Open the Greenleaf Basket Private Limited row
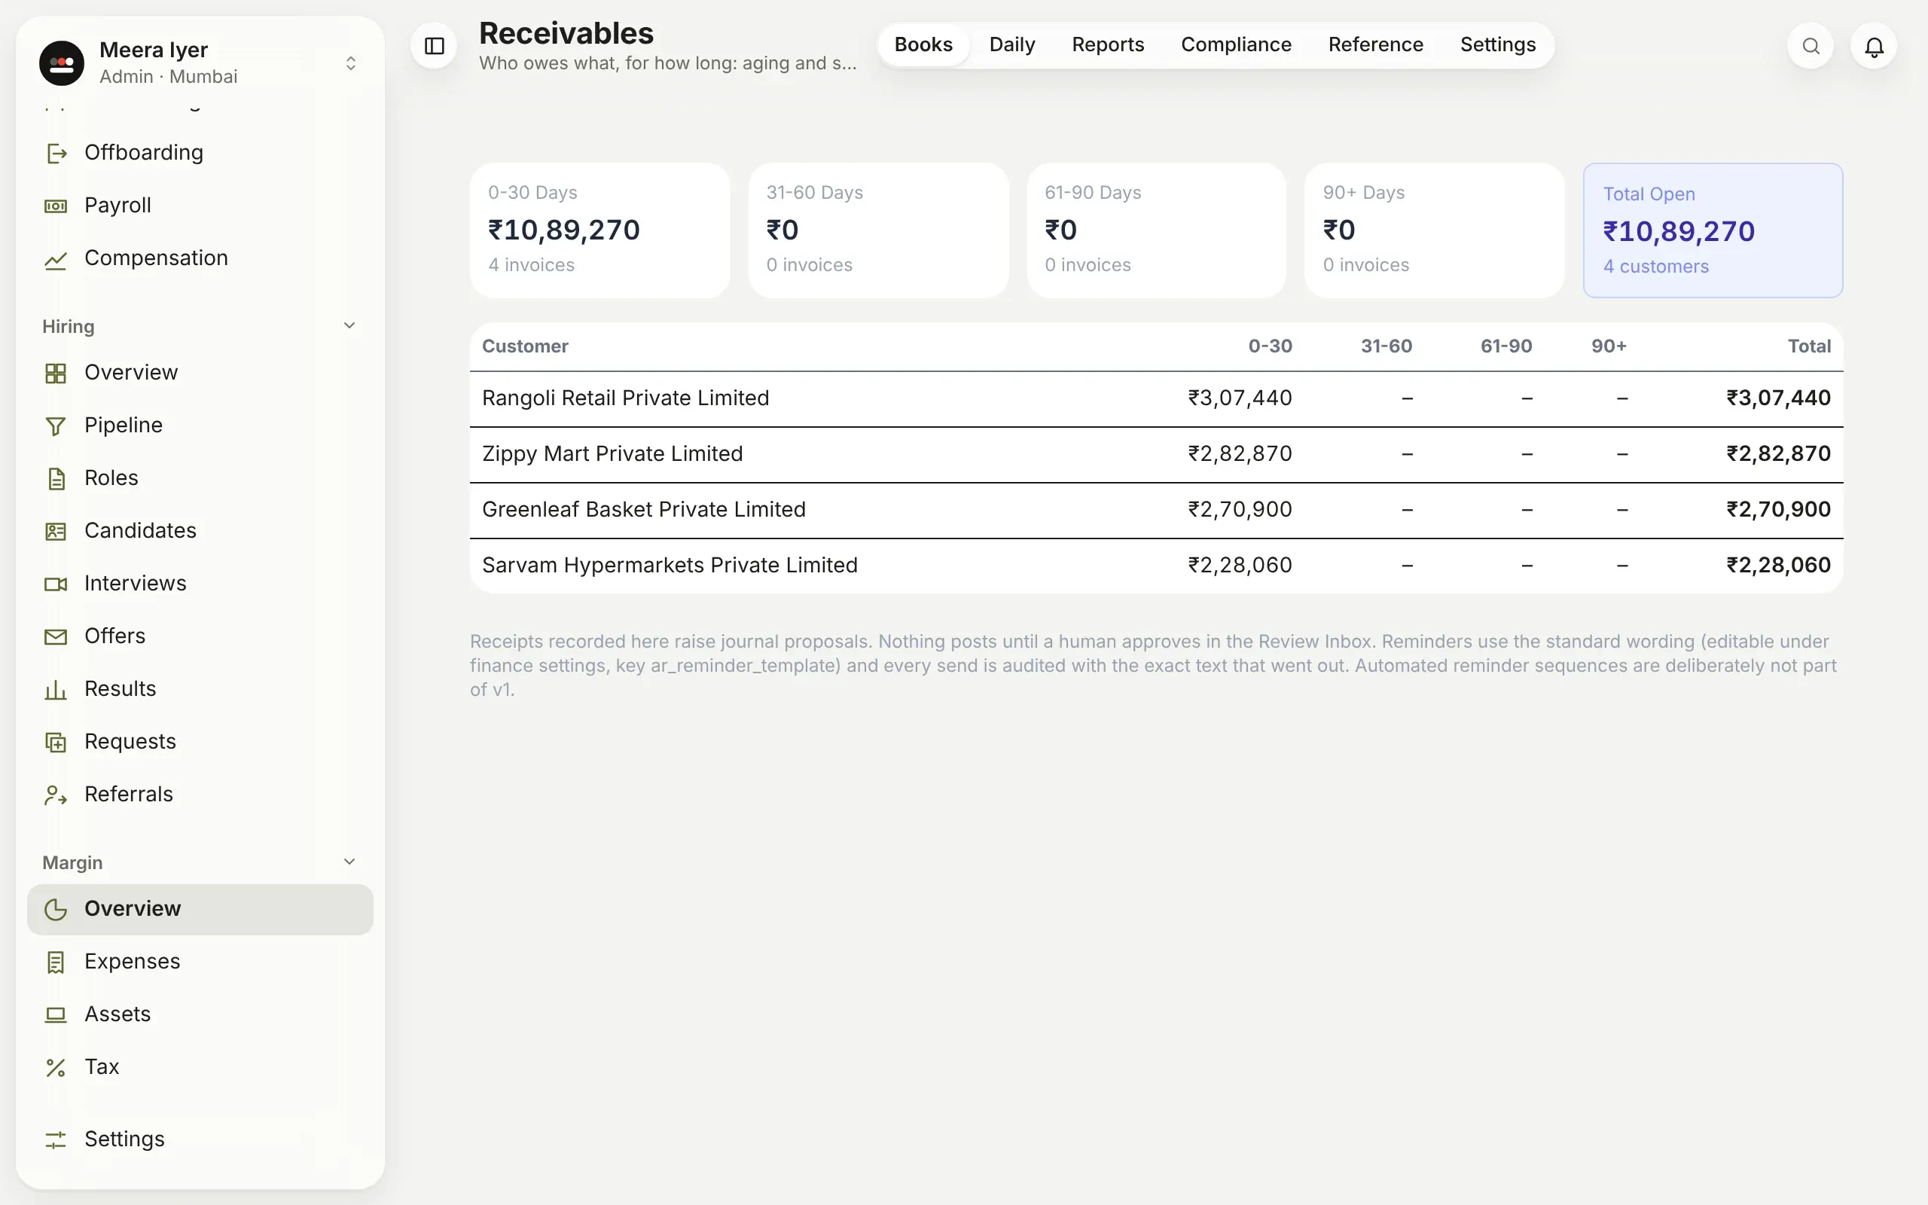 click(x=1156, y=510)
